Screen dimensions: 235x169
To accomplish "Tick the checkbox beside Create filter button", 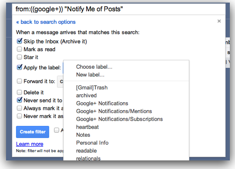I will (57, 130).
